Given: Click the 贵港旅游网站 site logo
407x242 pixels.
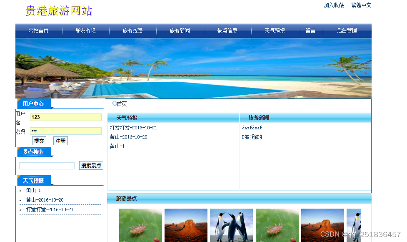Looking at the screenshot, I should pyautogui.click(x=59, y=11).
